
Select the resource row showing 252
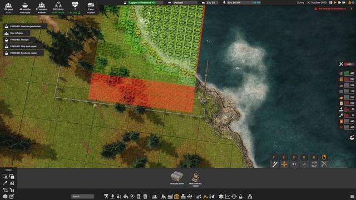click(x=347, y=103)
